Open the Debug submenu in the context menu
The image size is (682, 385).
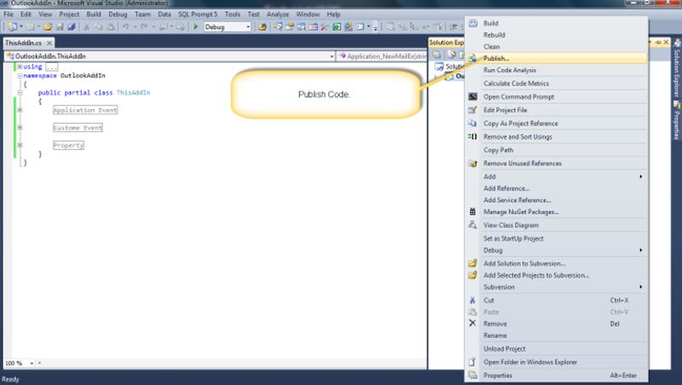(557, 250)
